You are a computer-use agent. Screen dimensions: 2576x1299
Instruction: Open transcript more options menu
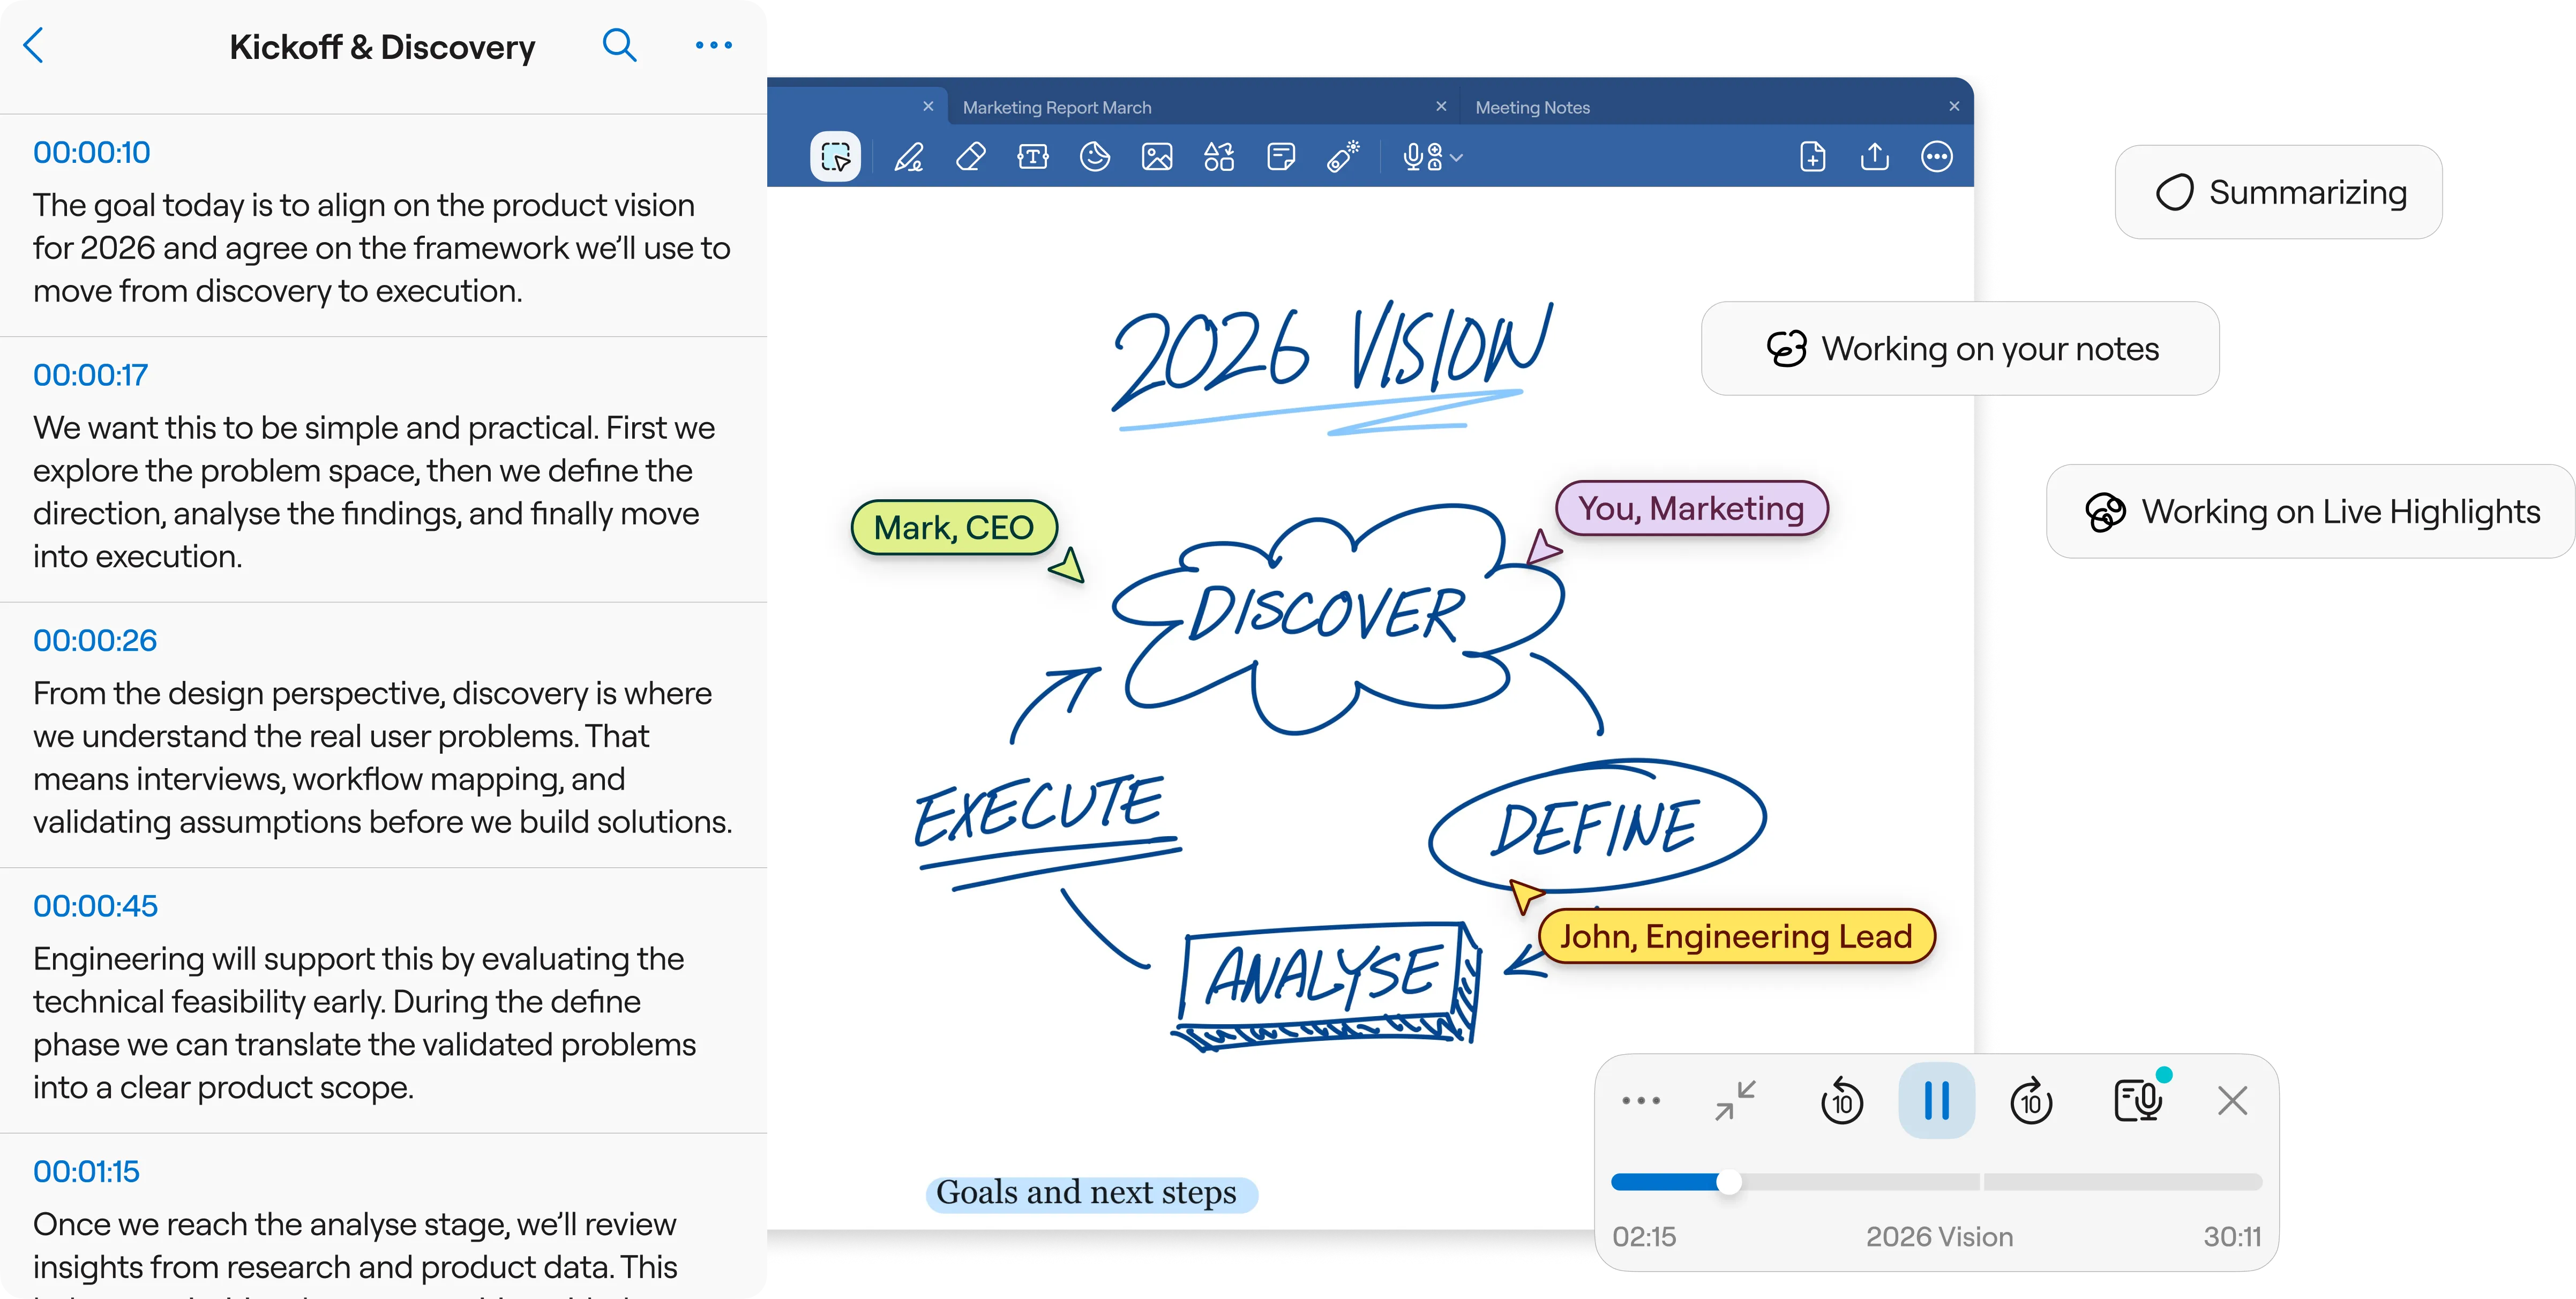[x=714, y=45]
